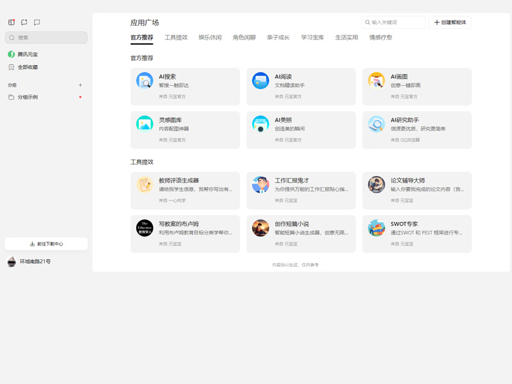Toggle the sidebar panel icon

coord(12,22)
